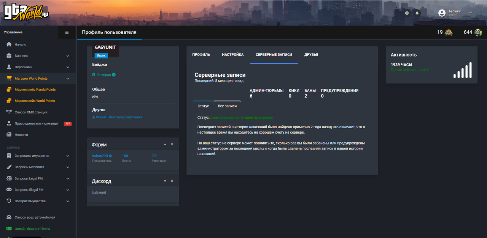Click the World Points badge icon beside 19

click(449, 33)
